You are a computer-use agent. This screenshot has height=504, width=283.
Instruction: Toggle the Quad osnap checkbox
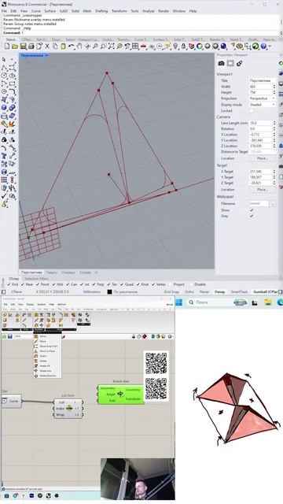122,284
